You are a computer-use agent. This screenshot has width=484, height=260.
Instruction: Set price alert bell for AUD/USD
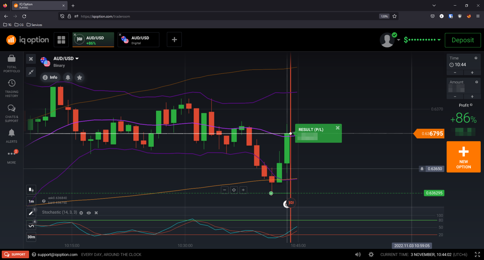click(68, 77)
